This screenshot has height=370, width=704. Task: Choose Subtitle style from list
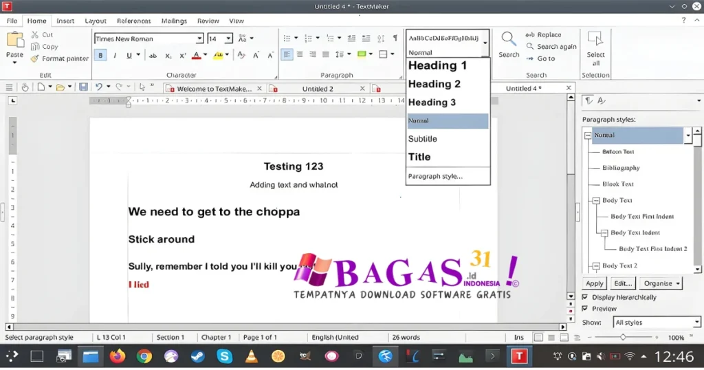point(448,139)
